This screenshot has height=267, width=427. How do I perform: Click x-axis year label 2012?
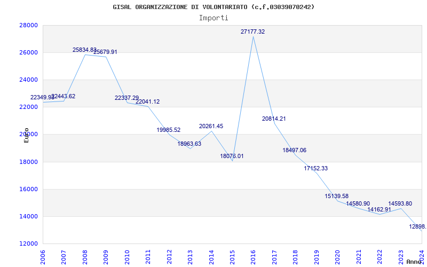[x=169, y=257]
